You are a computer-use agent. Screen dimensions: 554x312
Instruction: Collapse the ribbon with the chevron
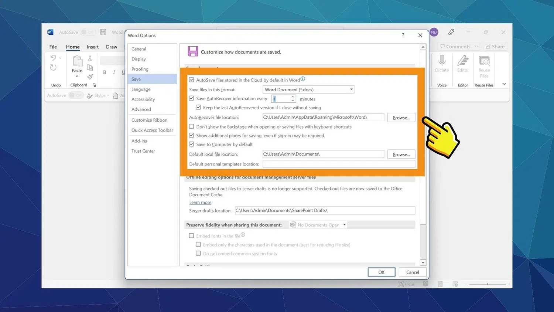click(504, 84)
